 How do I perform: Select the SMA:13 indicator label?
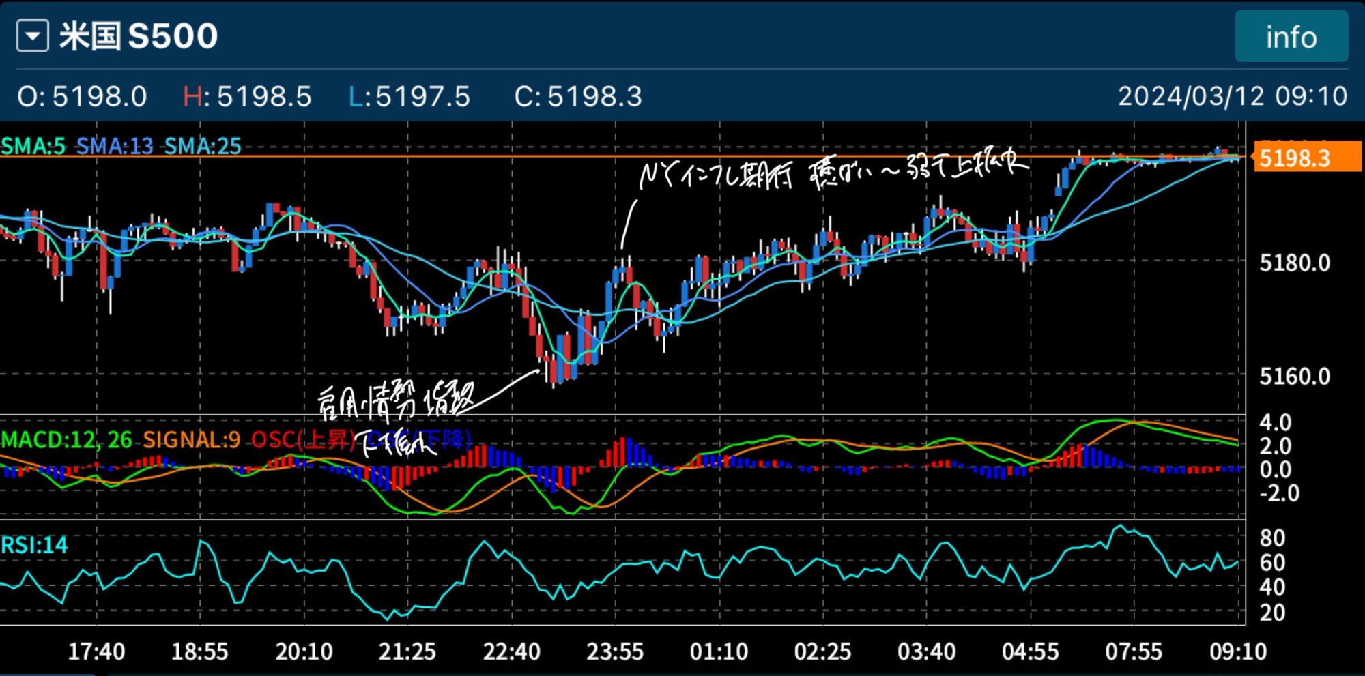[x=115, y=146]
